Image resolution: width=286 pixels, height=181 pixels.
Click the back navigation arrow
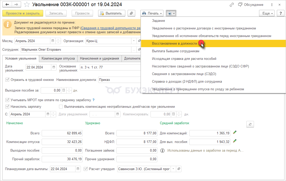7,5
